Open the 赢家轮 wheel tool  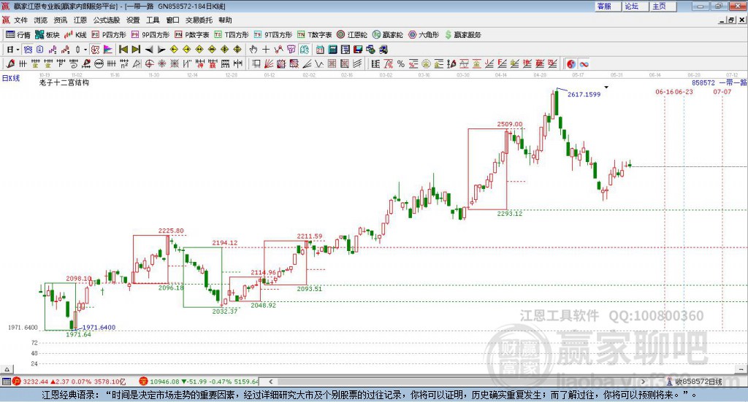[x=387, y=35]
